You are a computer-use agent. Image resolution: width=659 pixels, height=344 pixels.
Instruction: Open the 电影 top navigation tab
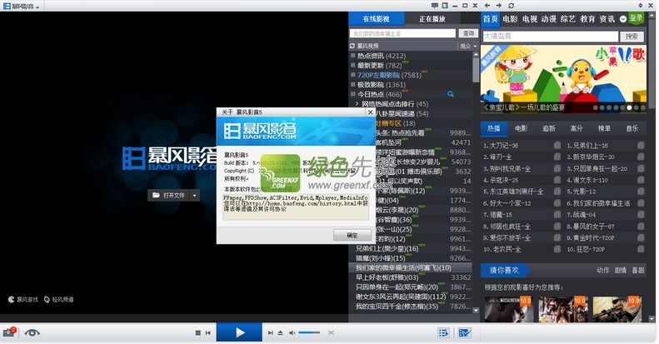(510, 19)
